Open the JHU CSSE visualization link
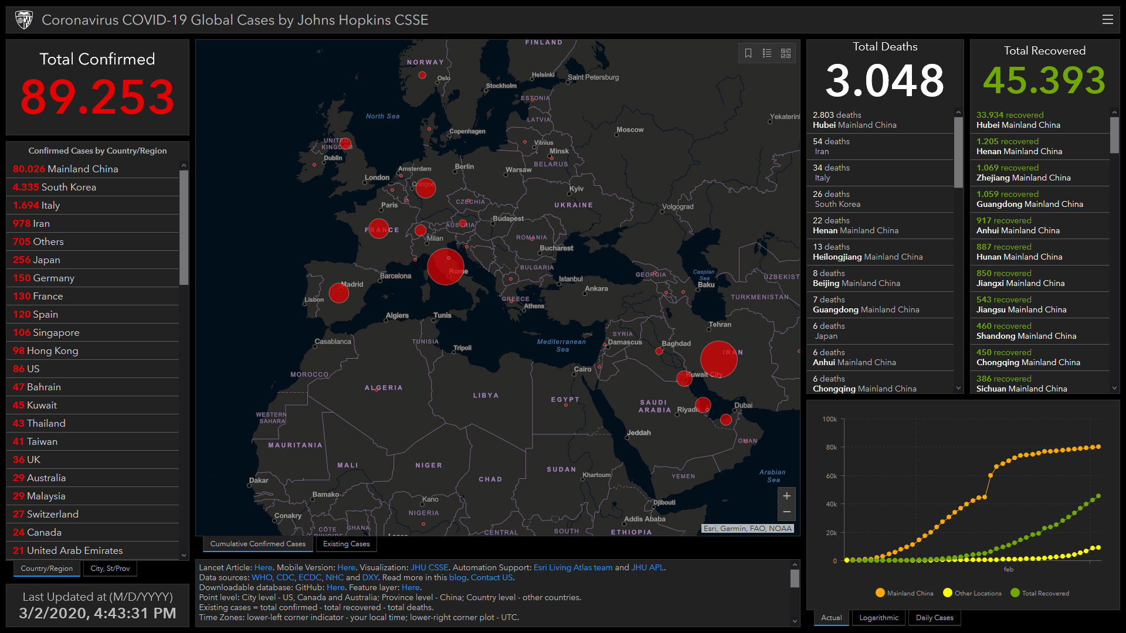The height and width of the screenshot is (633, 1126). (x=429, y=567)
